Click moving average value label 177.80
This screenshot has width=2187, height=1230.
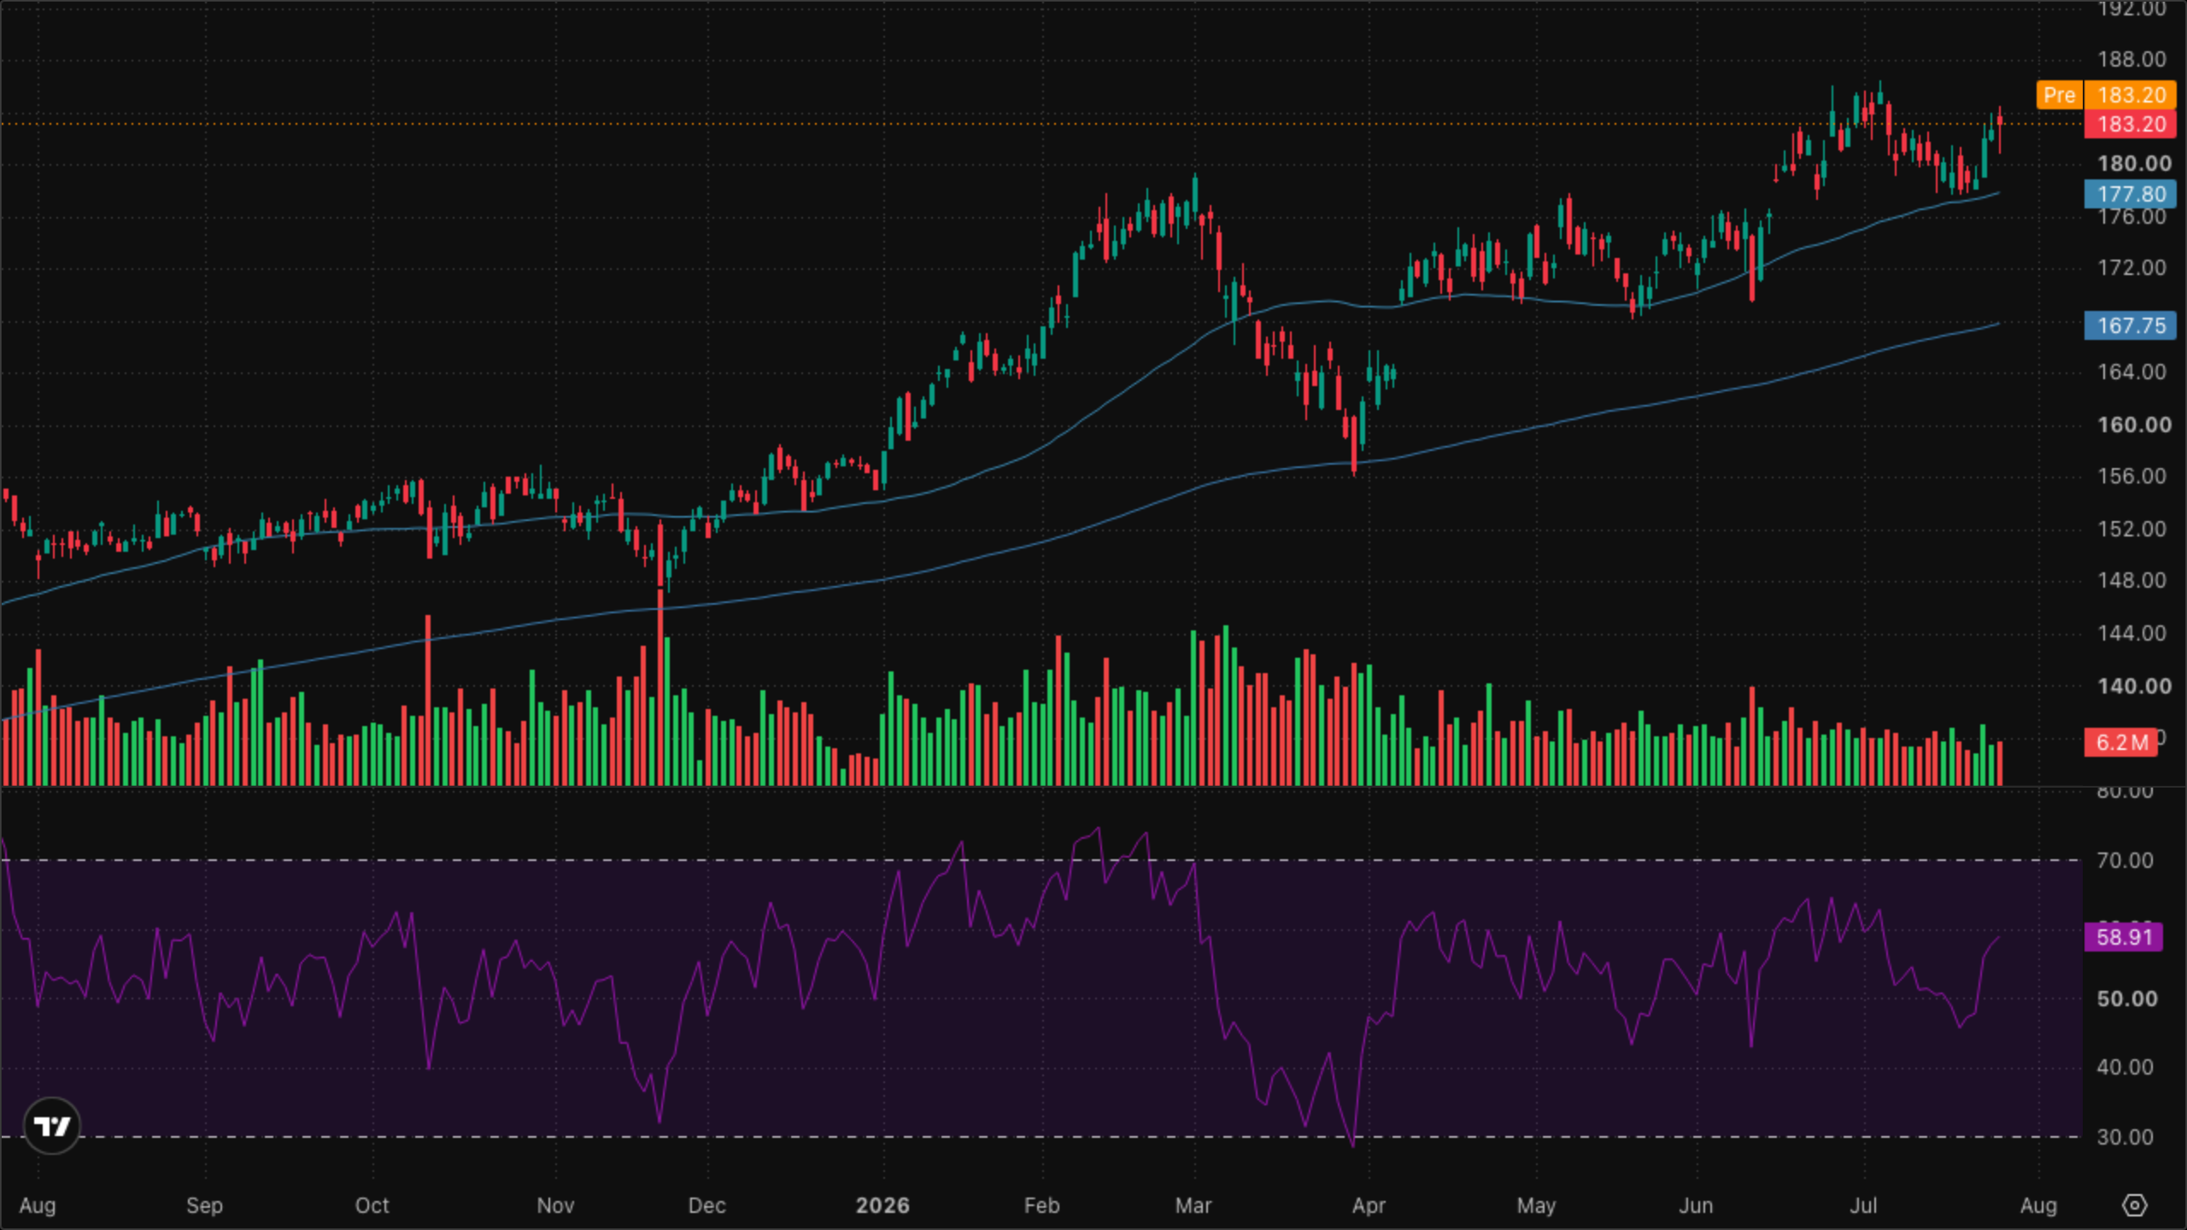2131,194
